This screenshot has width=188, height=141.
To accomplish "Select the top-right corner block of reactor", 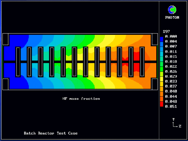I will [155, 39].
